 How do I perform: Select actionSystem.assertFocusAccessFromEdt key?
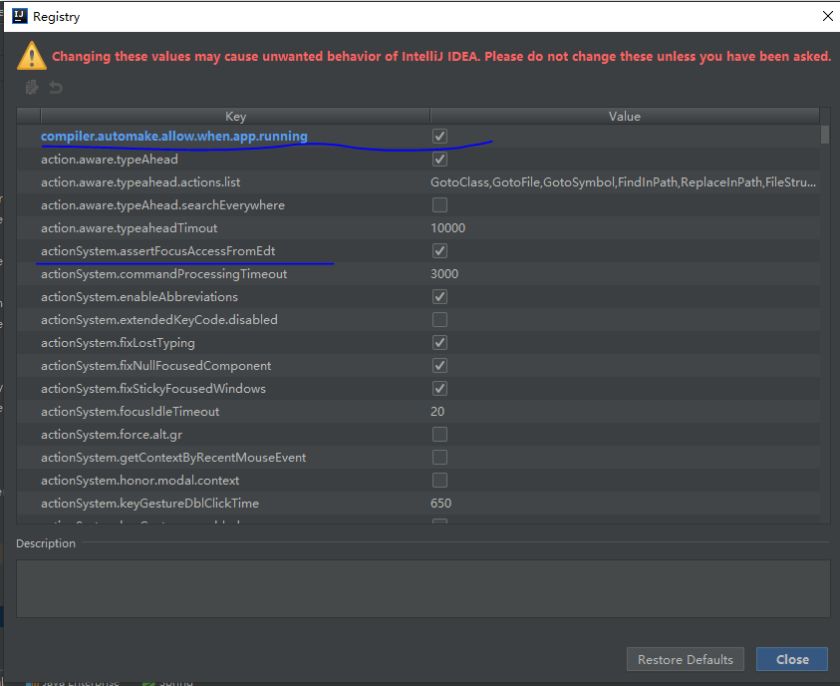click(x=158, y=251)
